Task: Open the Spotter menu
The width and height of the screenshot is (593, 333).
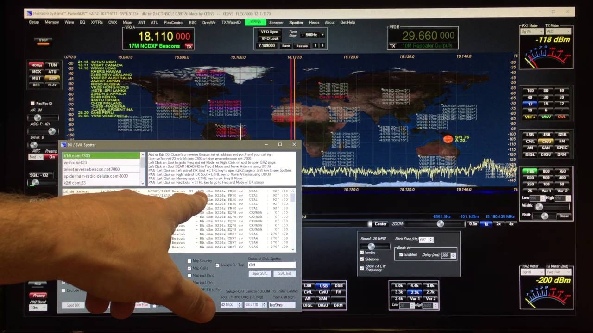Action: [296, 22]
